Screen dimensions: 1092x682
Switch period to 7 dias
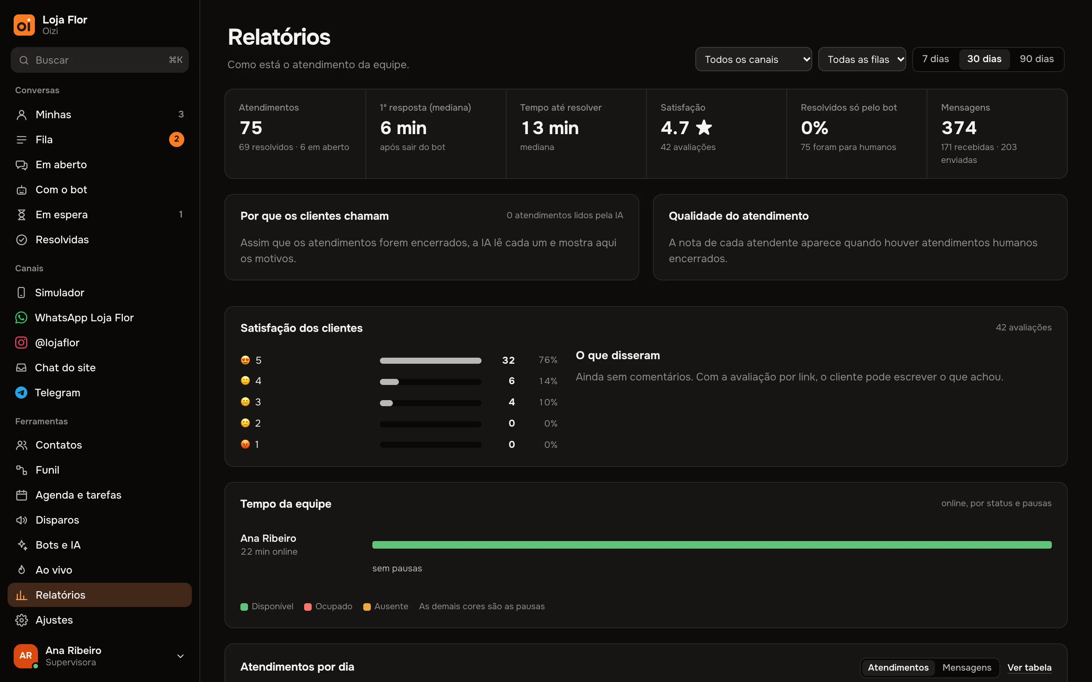[935, 59]
